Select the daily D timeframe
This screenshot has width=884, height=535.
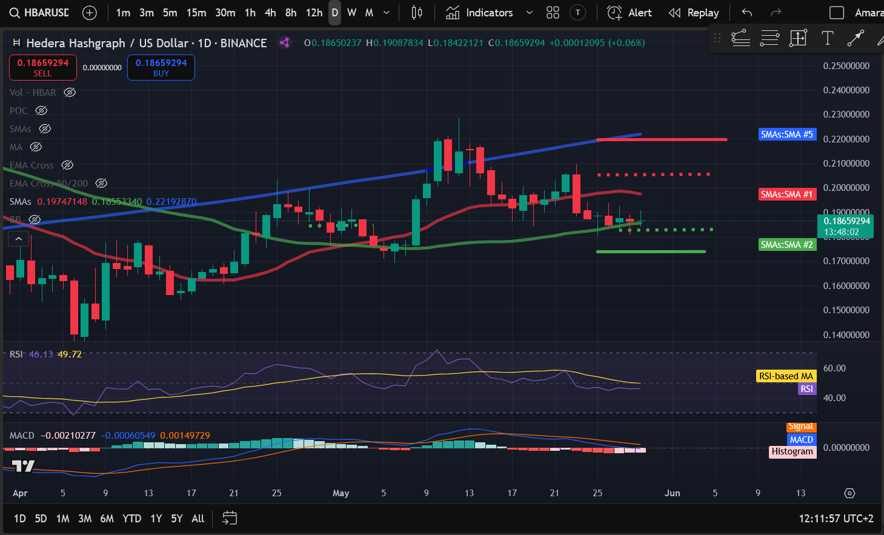[335, 13]
